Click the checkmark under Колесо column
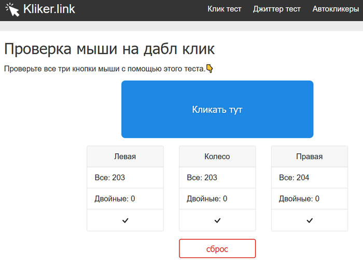This screenshot has height=260, width=363. tap(217, 220)
